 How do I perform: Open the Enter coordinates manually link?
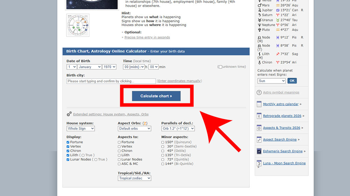coord(179,81)
